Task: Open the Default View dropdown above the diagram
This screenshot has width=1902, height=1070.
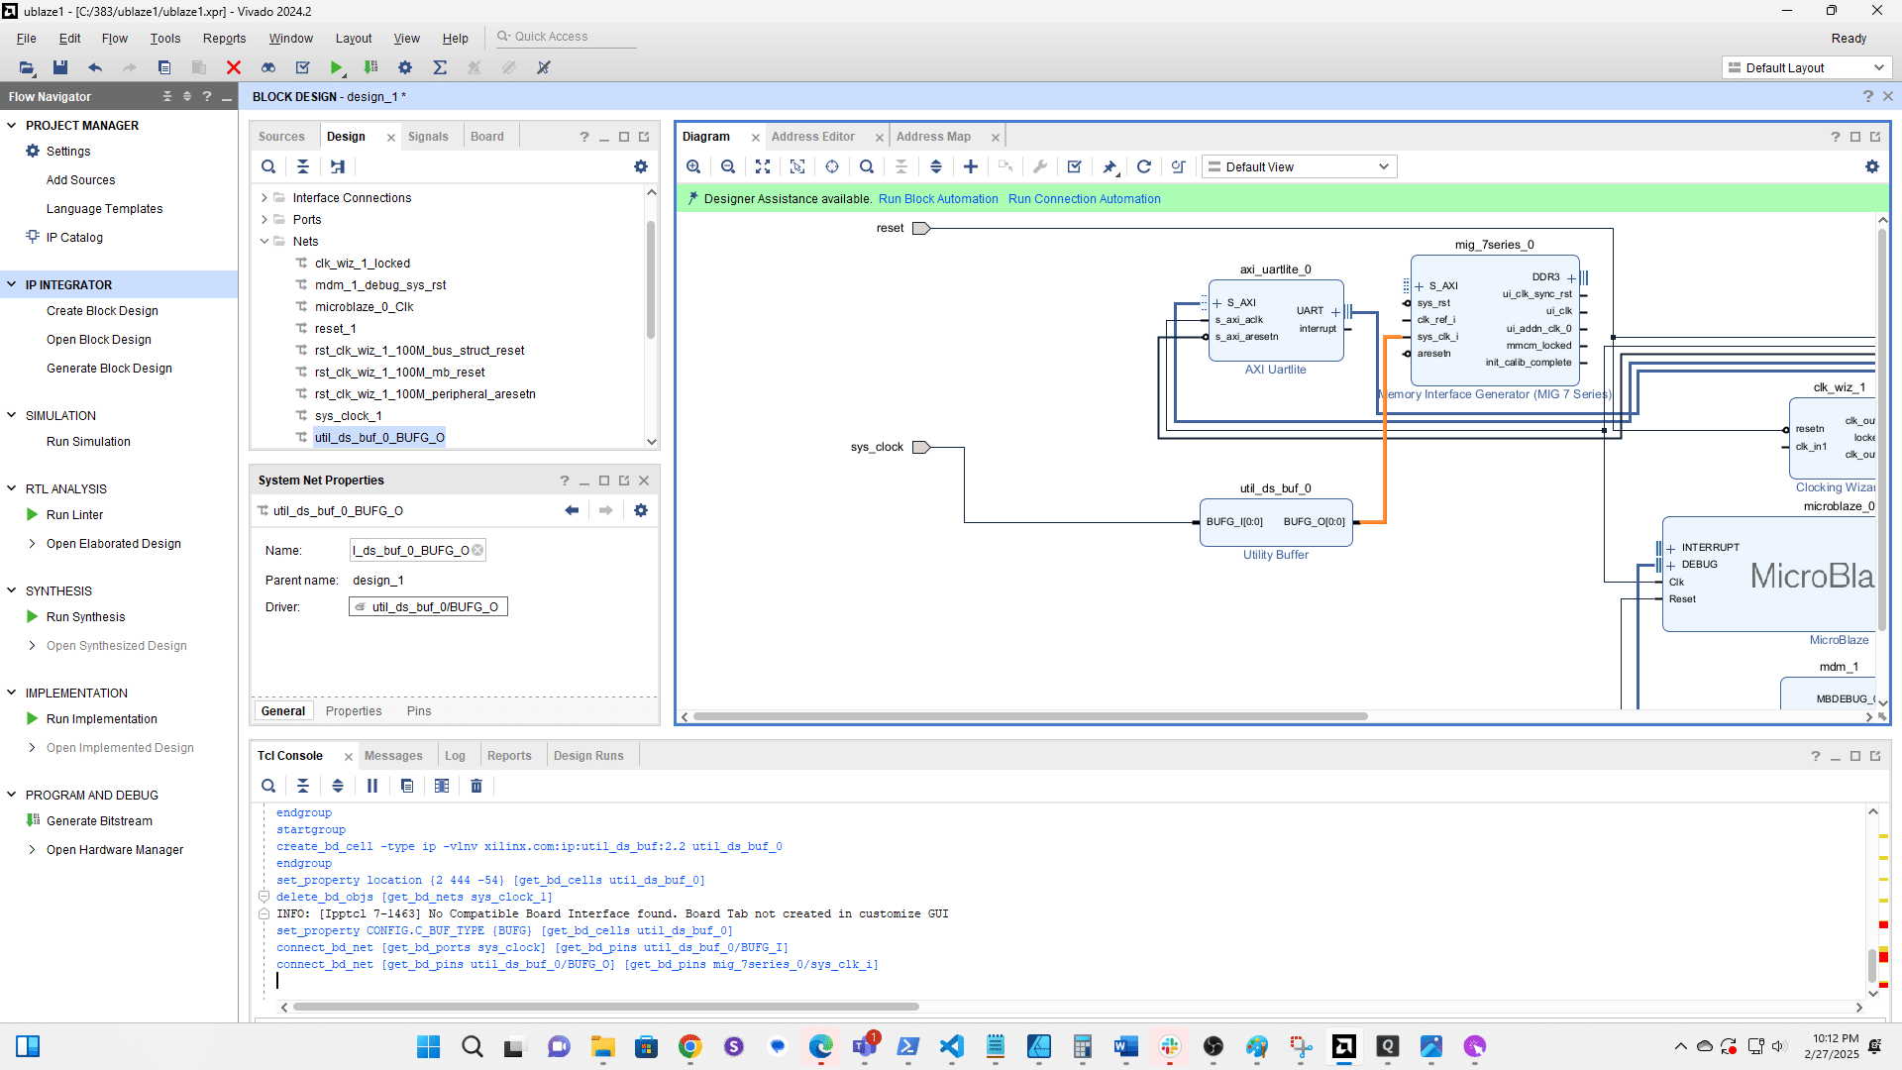Action: click(x=1298, y=166)
